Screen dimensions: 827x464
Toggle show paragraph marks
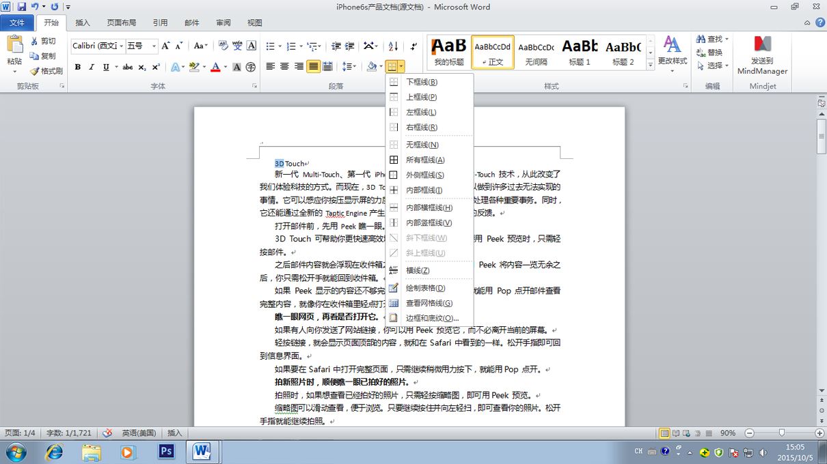414,46
